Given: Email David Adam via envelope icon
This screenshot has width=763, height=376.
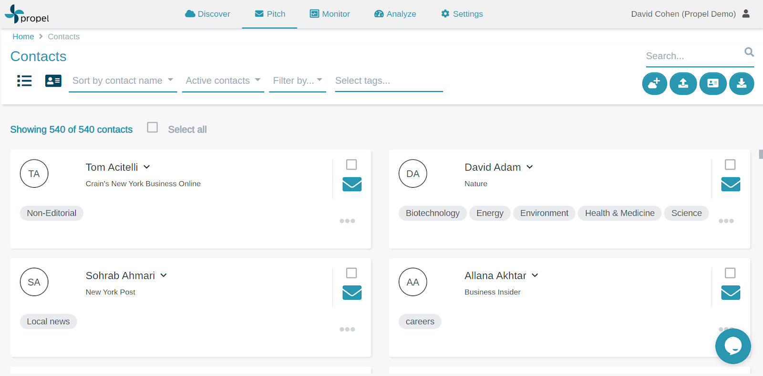Looking at the screenshot, I should [x=731, y=184].
